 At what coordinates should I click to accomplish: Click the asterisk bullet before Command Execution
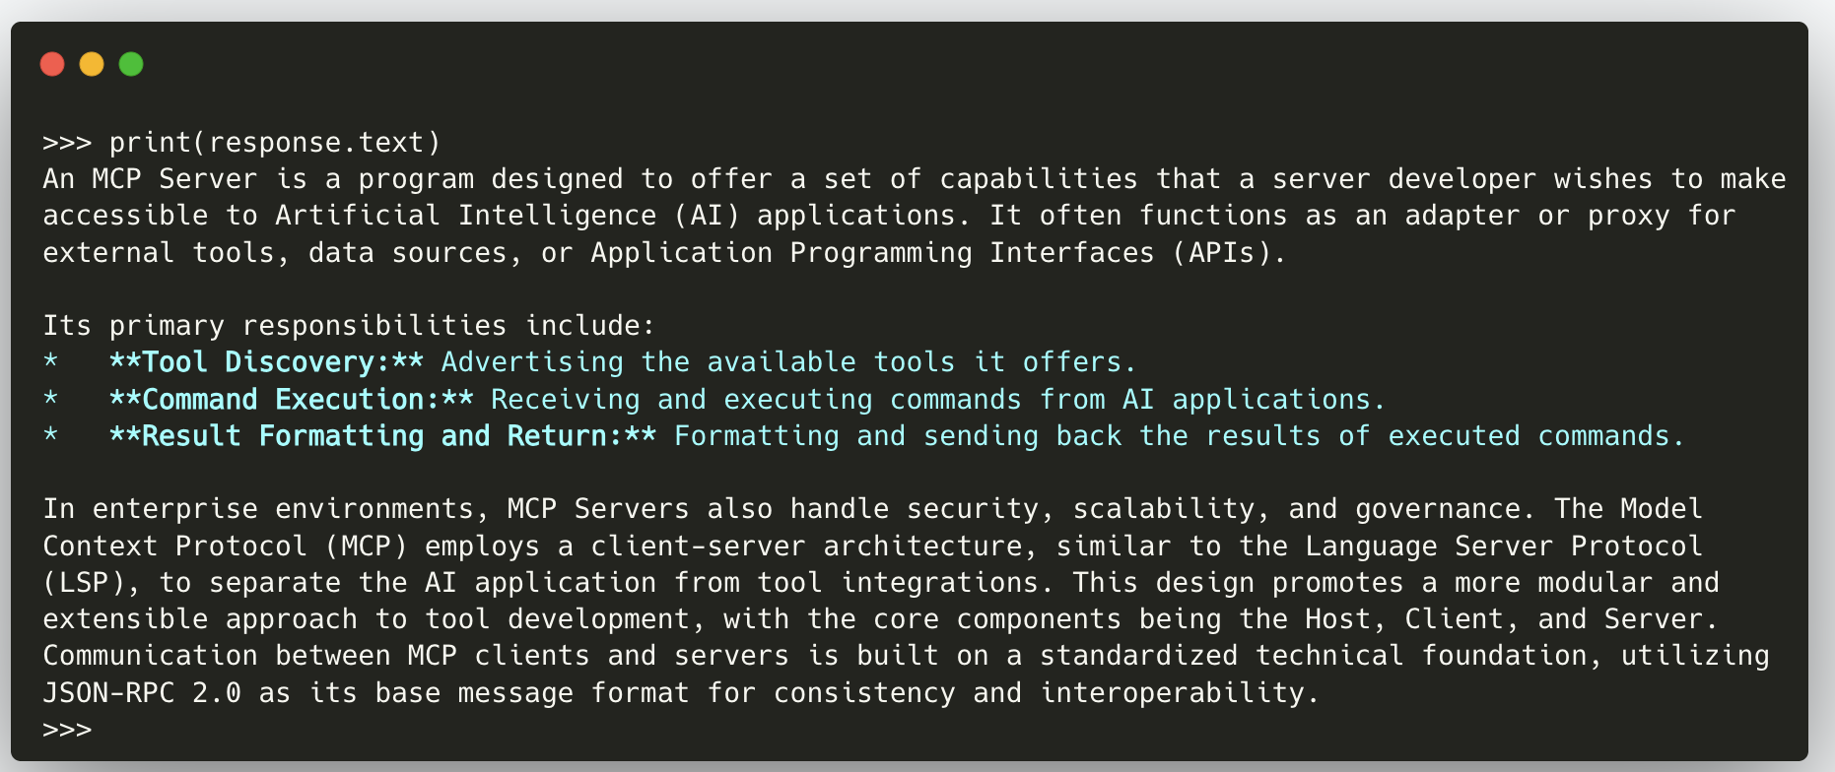coord(50,400)
